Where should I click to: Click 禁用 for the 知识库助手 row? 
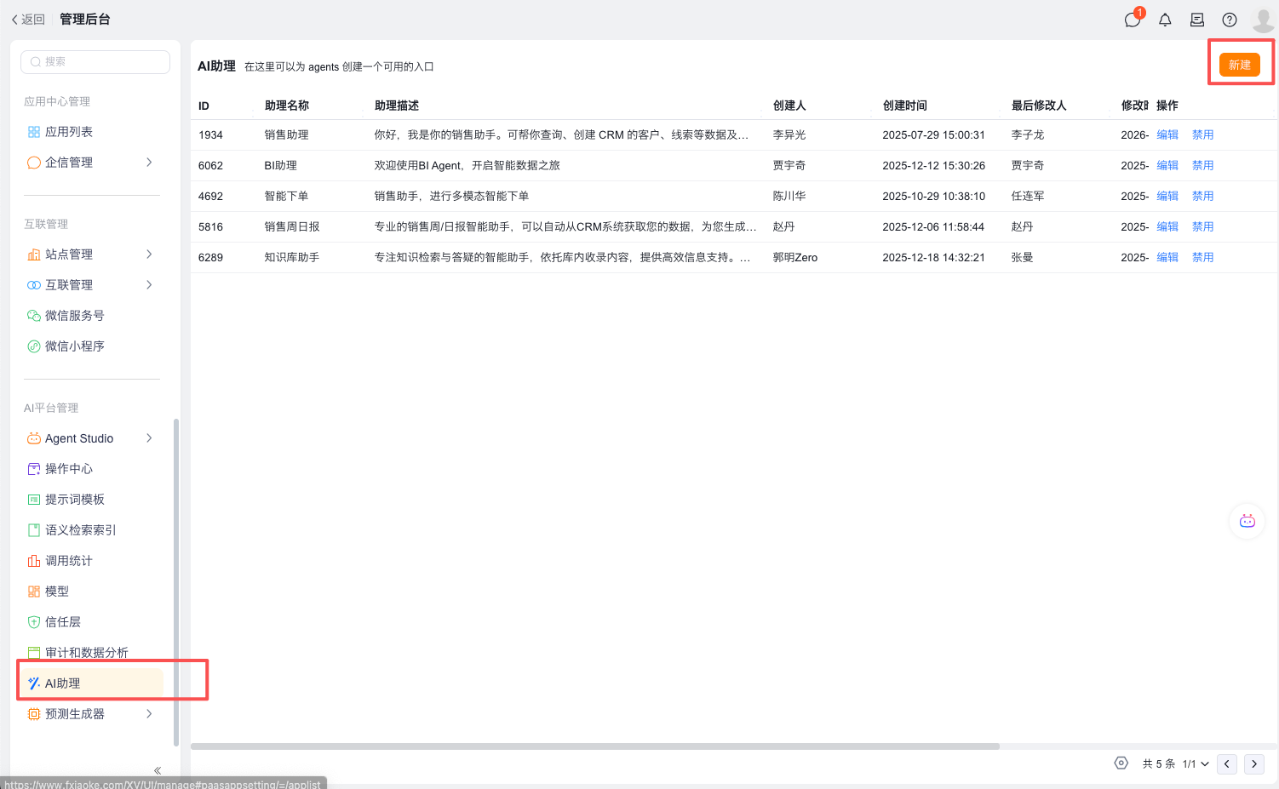1202,257
